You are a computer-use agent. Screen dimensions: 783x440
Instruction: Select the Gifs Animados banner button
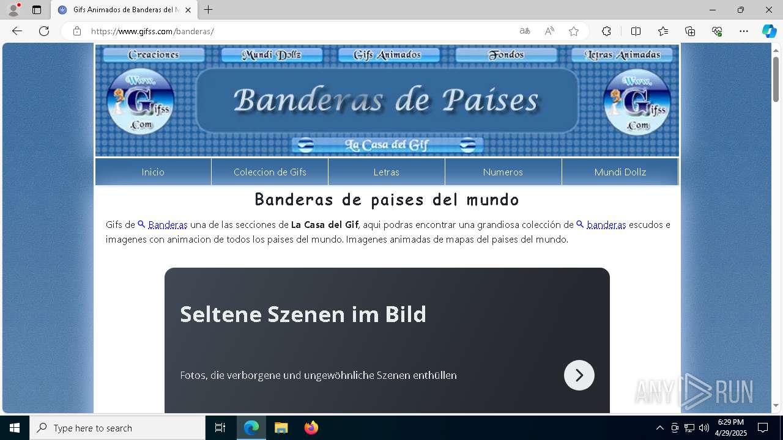tap(388, 55)
